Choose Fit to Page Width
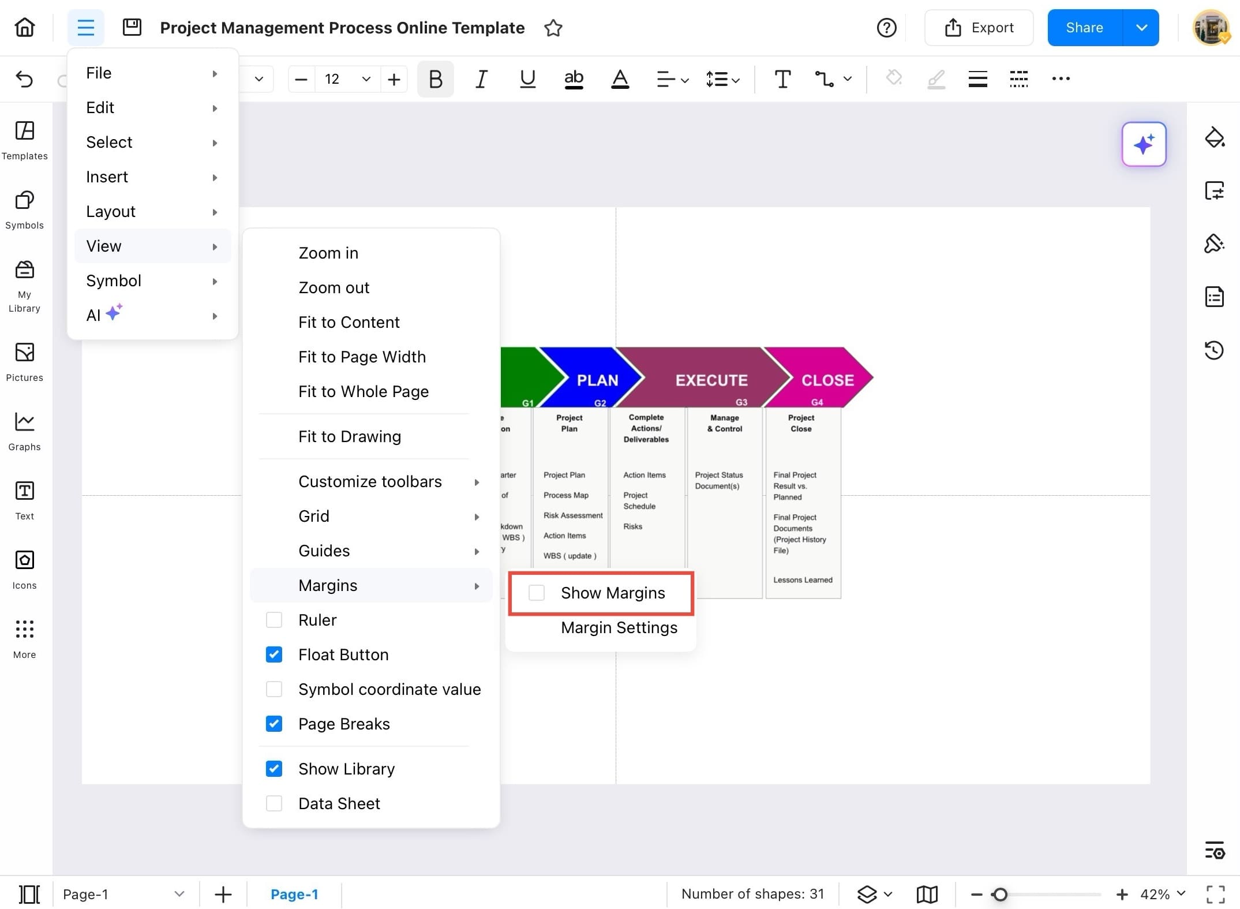Image resolution: width=1240 pixels, height=909 pixels. coord(362,356)
